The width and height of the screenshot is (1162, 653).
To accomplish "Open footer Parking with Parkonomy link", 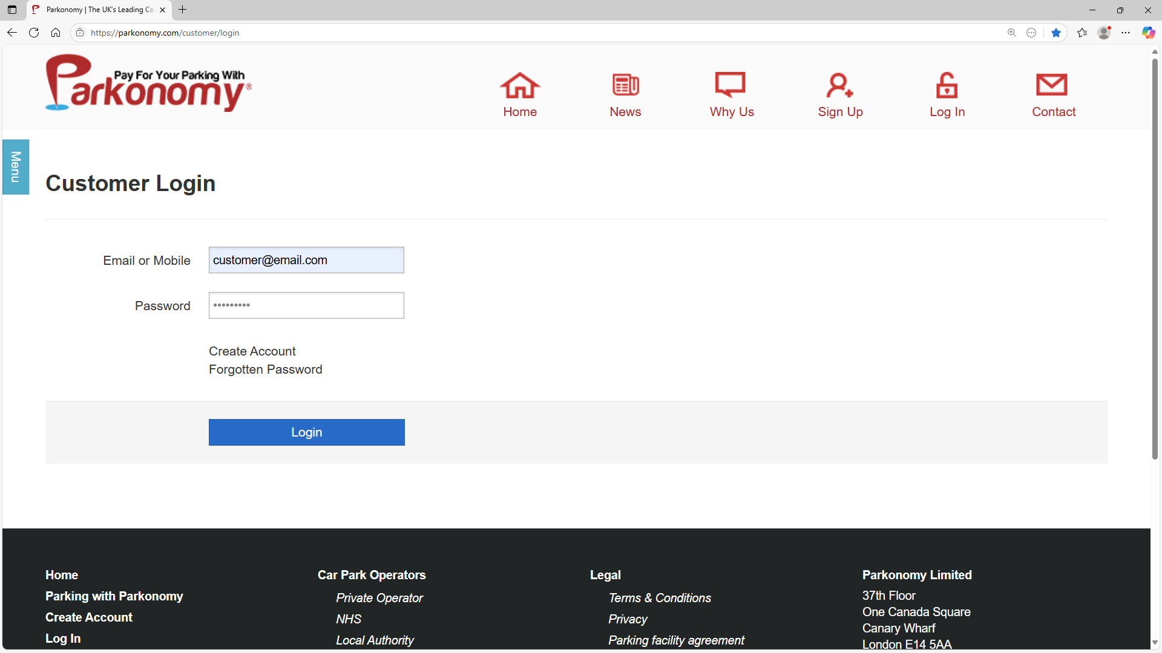I will click(x=114, y=596).
